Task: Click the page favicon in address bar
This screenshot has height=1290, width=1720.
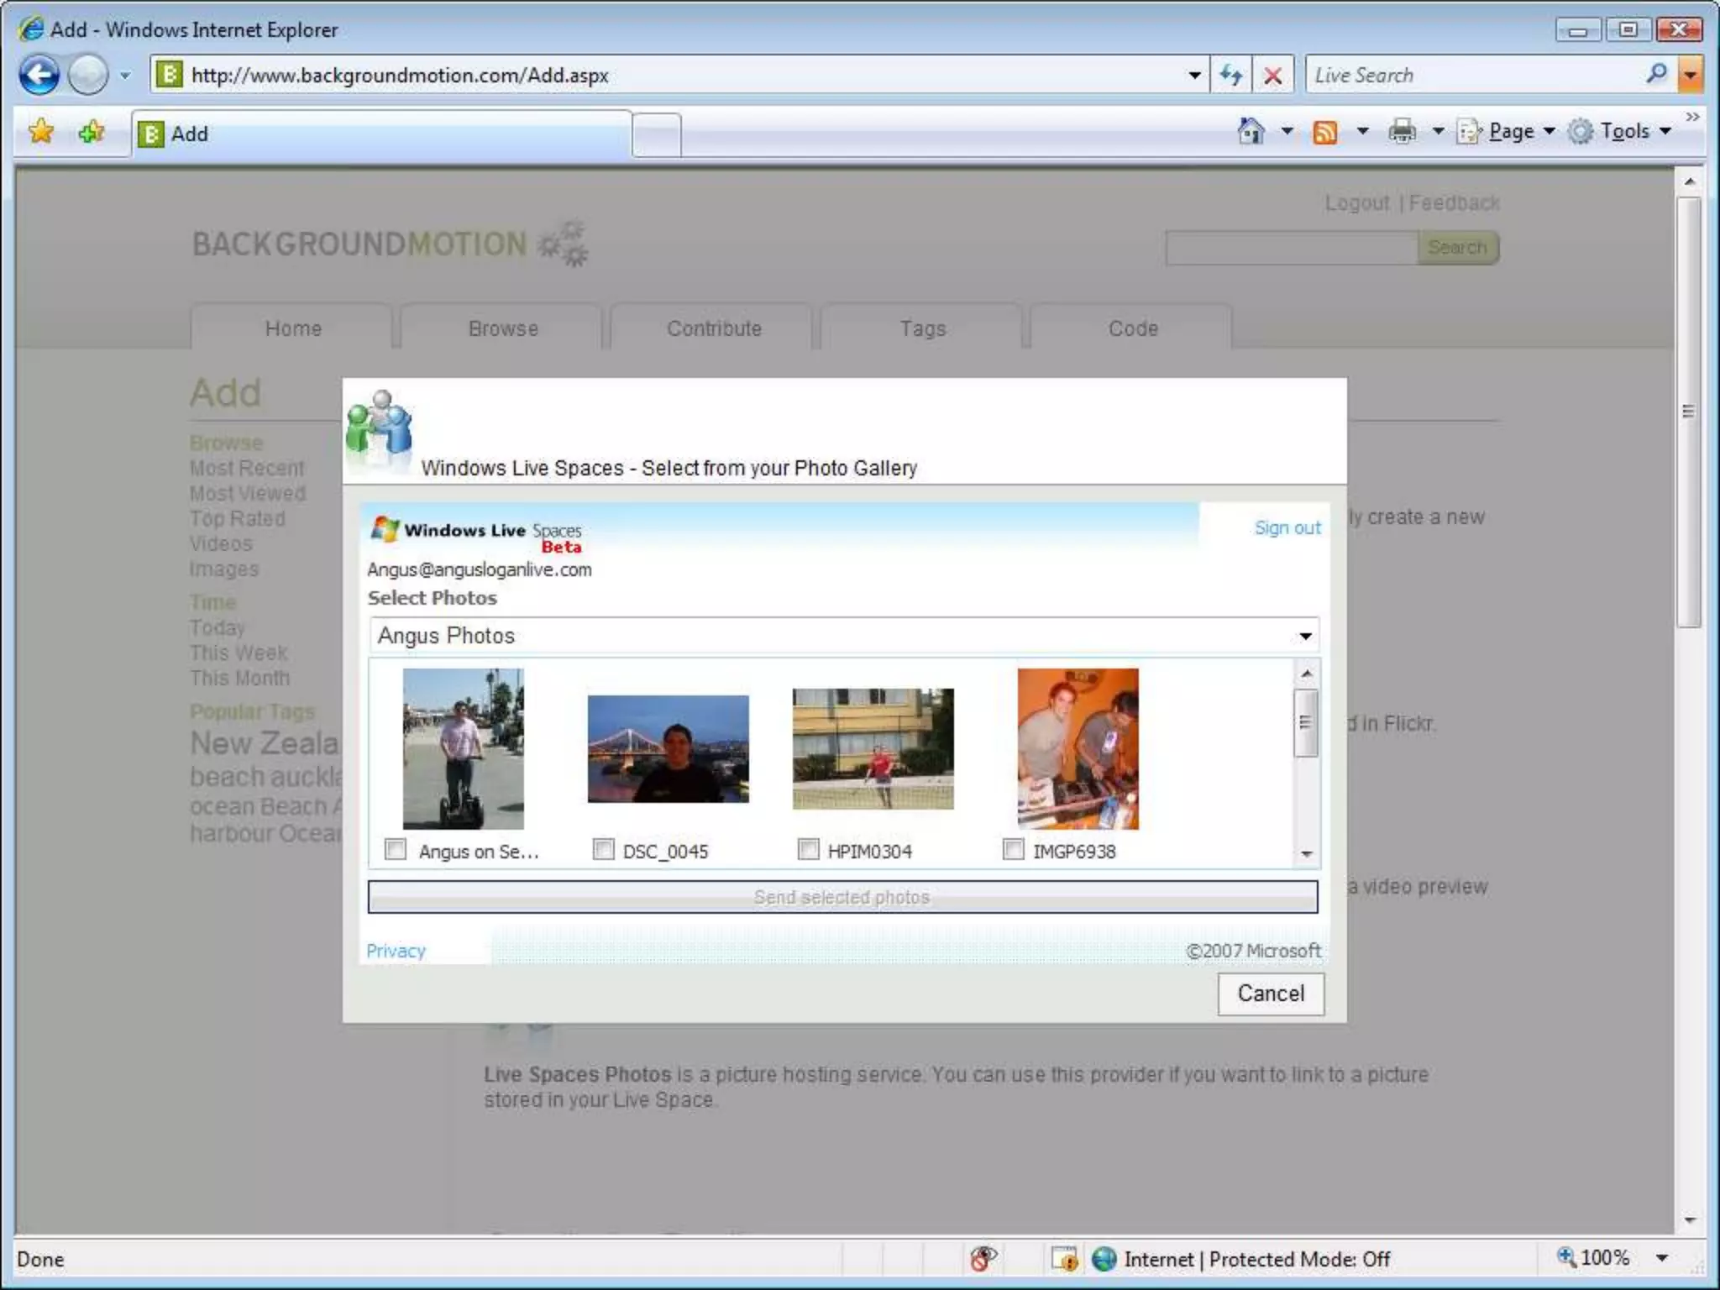Action: click(169, 75)
